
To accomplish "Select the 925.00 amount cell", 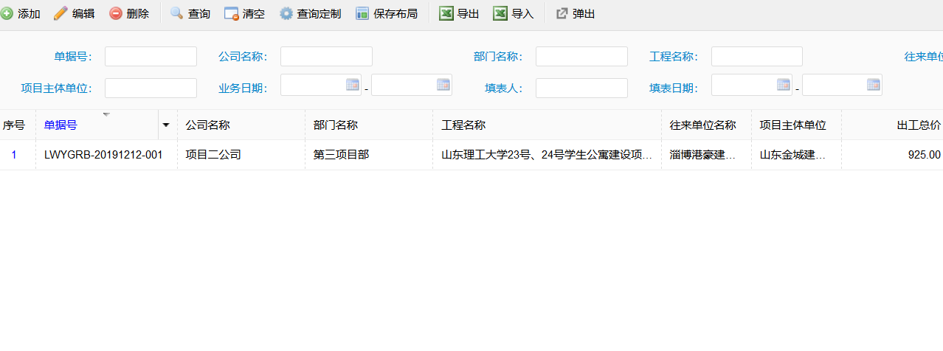I will [892, 155].
